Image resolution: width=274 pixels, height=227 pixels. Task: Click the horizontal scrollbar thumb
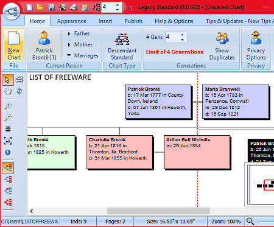(158, 211)
